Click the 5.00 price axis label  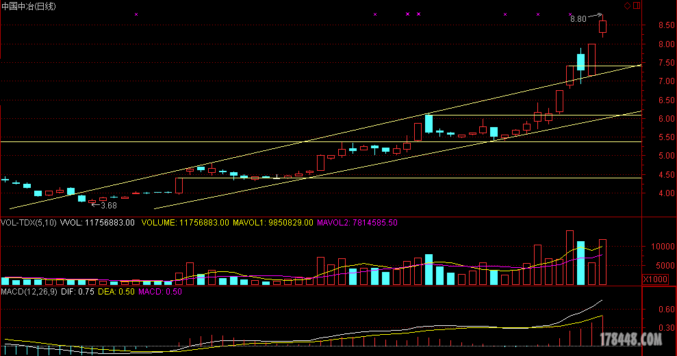666,156
